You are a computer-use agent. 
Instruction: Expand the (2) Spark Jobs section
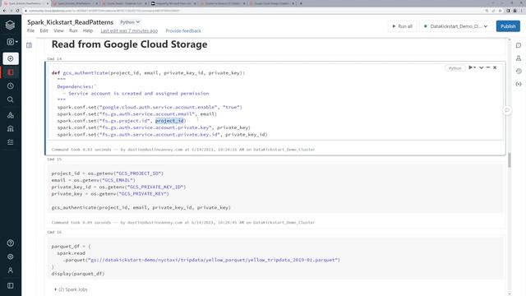click(71, 289)
